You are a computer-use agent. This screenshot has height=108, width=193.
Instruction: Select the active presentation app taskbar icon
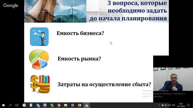[87, 105]
